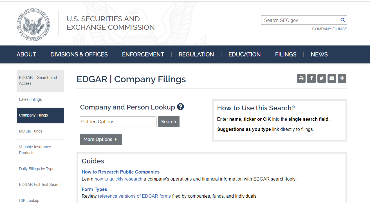Click the question mark help icon
The image size is (370, 203).
pyautogui.click(x=180, y=107)
